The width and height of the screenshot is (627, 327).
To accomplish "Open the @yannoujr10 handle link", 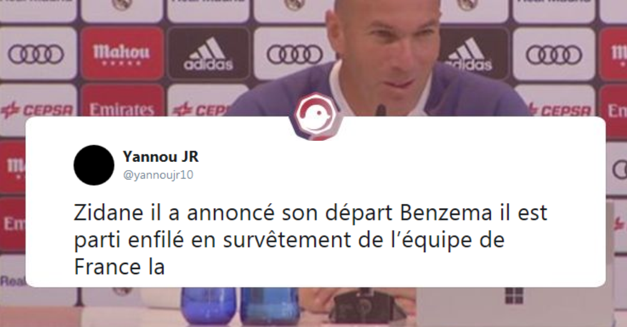I will [158, 175].
